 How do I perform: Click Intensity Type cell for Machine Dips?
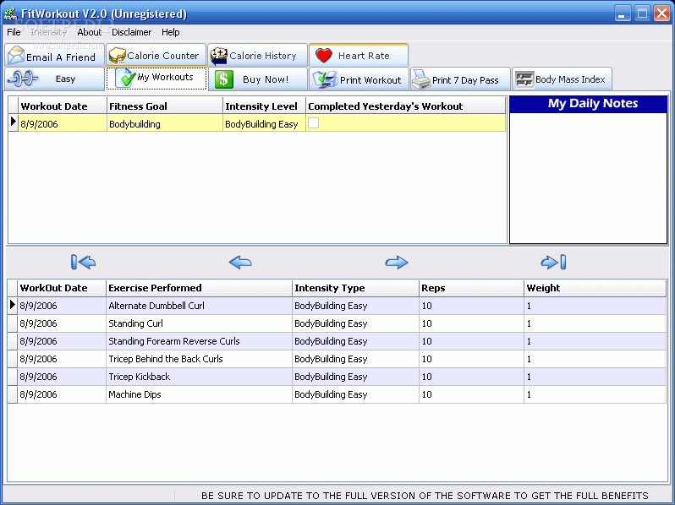(x=355, y=394)
